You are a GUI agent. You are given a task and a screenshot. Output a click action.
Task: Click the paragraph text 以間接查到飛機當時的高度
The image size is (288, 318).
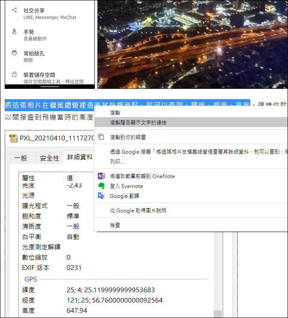(x=49, y=117)
